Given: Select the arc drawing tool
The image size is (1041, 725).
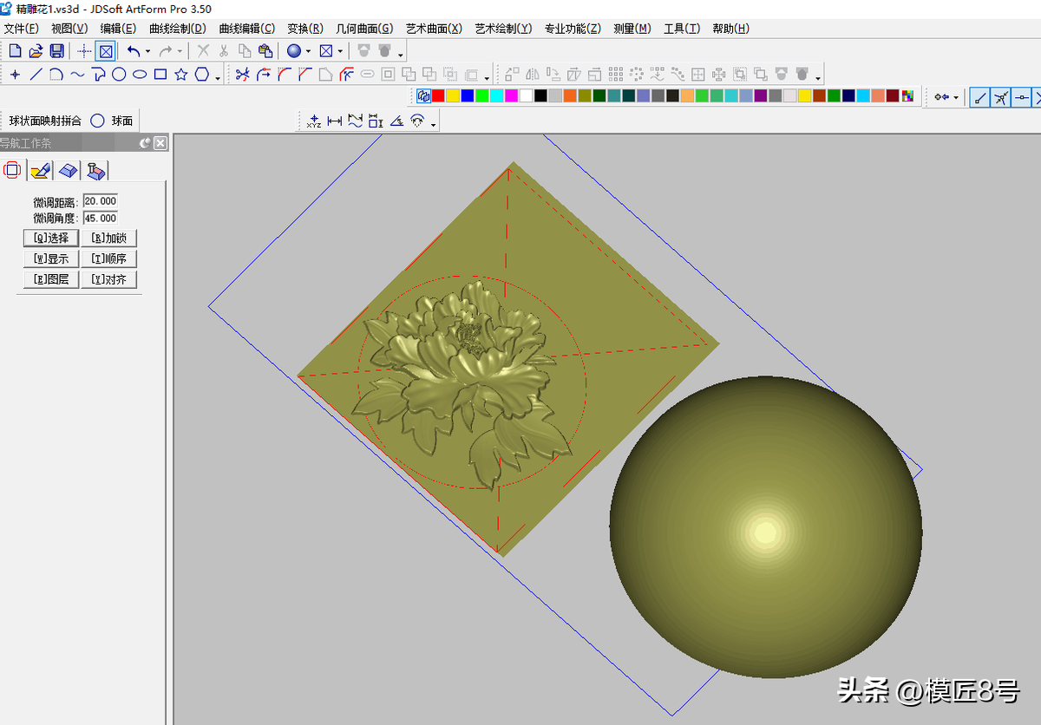Looking at the screenshot, I should pyautogui.click(x=56, y=75).
